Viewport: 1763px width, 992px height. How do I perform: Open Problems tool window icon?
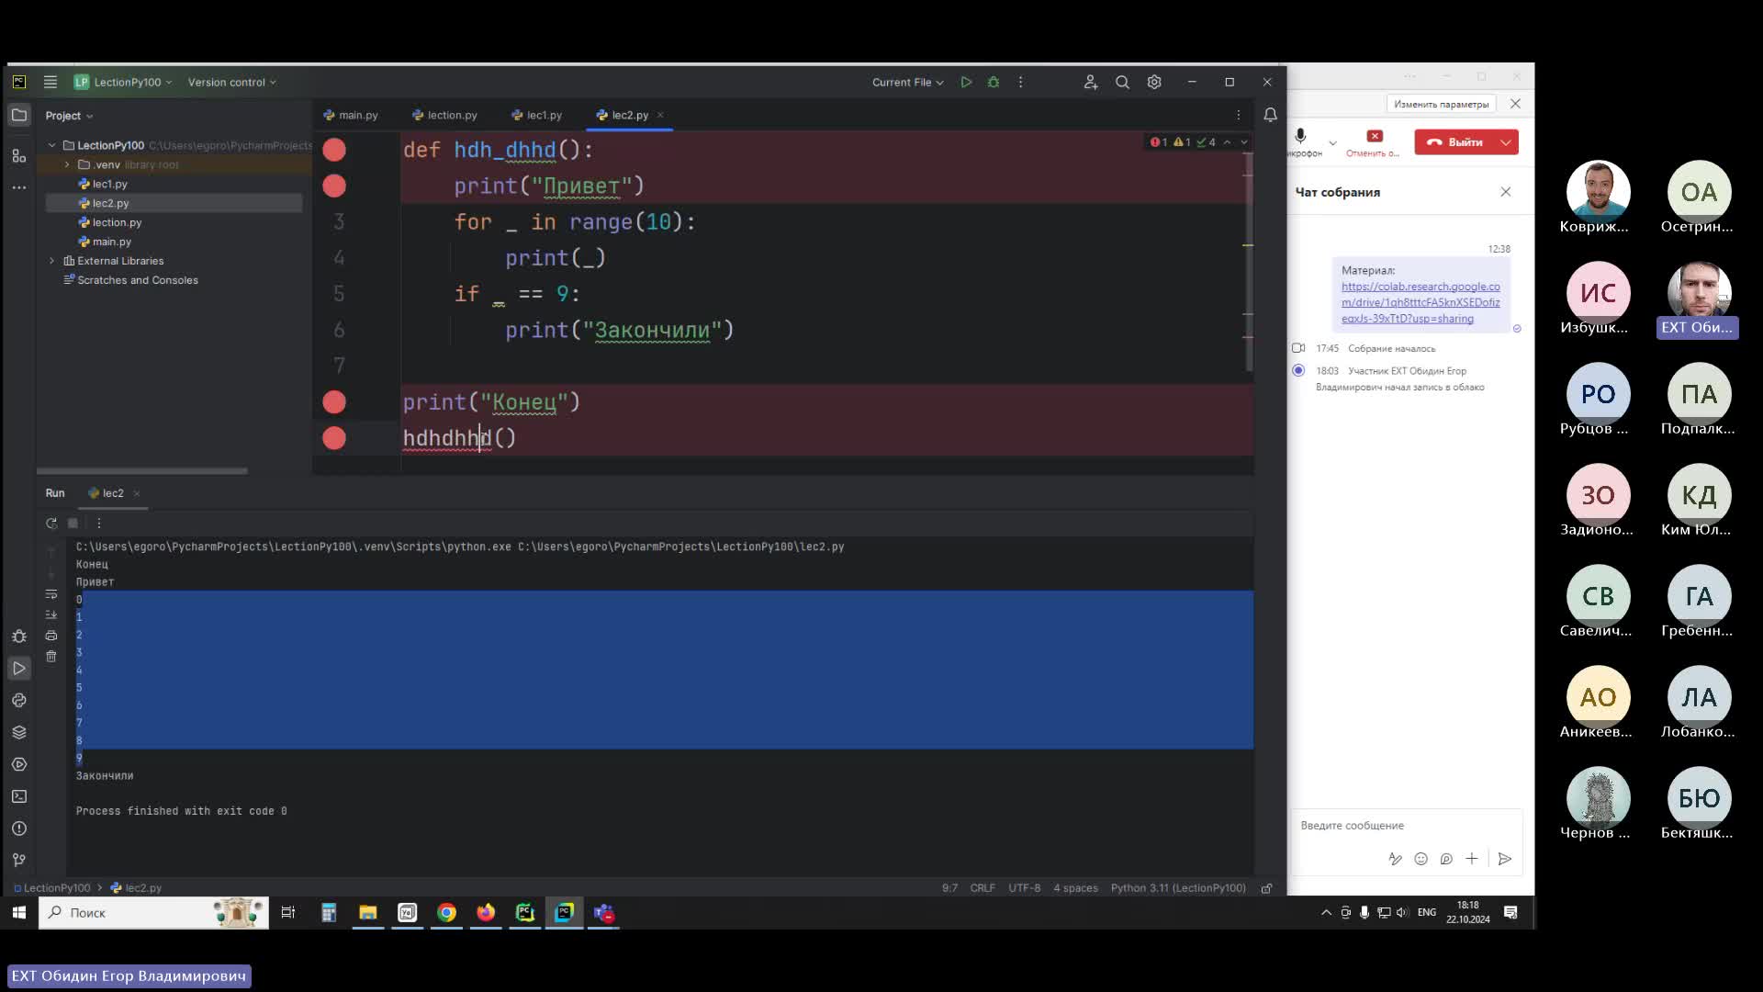(x=18, y=829)
